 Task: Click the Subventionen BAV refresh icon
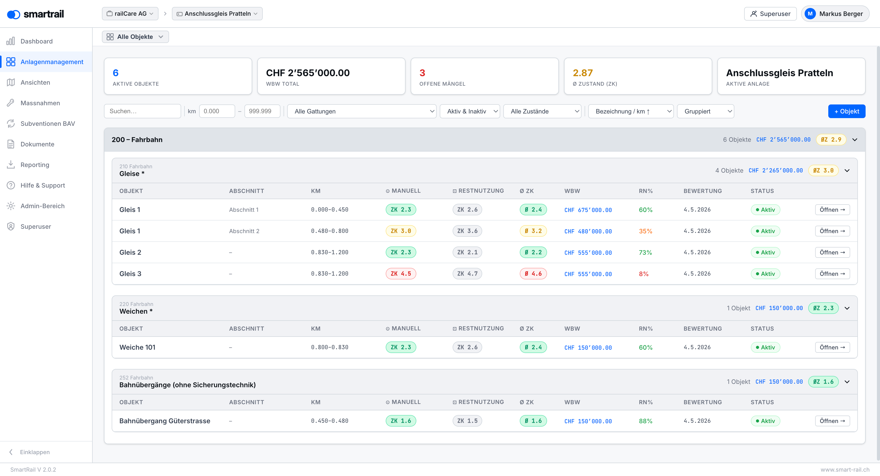tap(11, 123)
